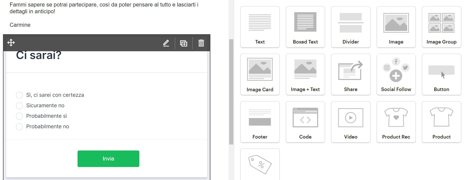Choose the Product Rec block
This screenshot has height=180, width=467.
(396, 122)
